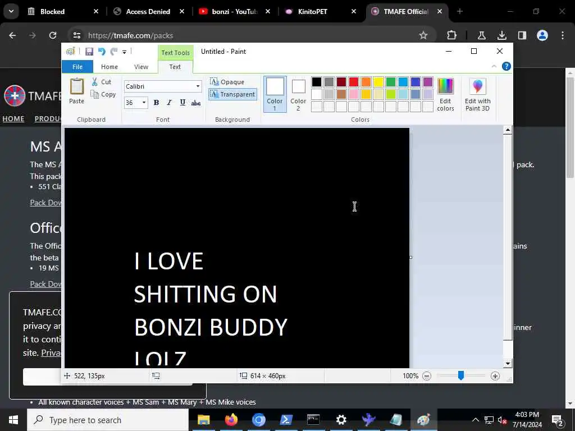Switch to the Text ribbon tab
The image size is (575, 431).
(175, 67)
